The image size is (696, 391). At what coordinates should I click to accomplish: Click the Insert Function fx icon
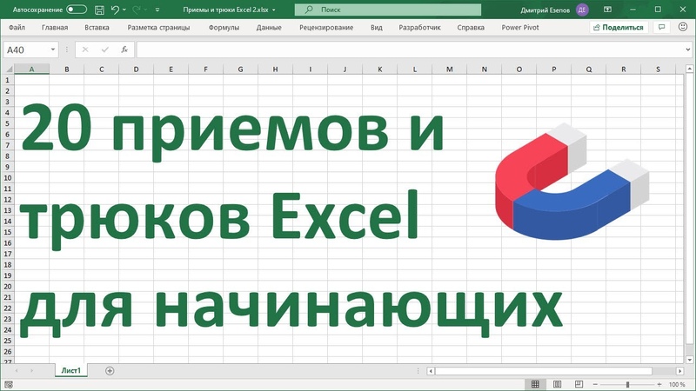(124, 50)
